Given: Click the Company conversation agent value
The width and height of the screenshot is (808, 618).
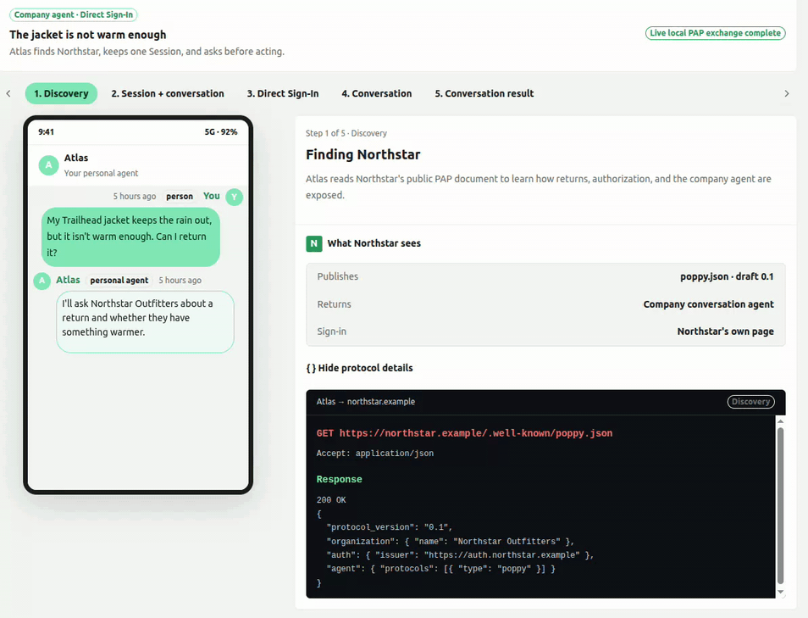Looking at the screenshot, I should [708, 304].
